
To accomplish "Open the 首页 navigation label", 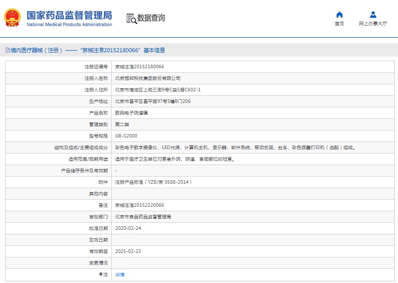I will point(339,24).
